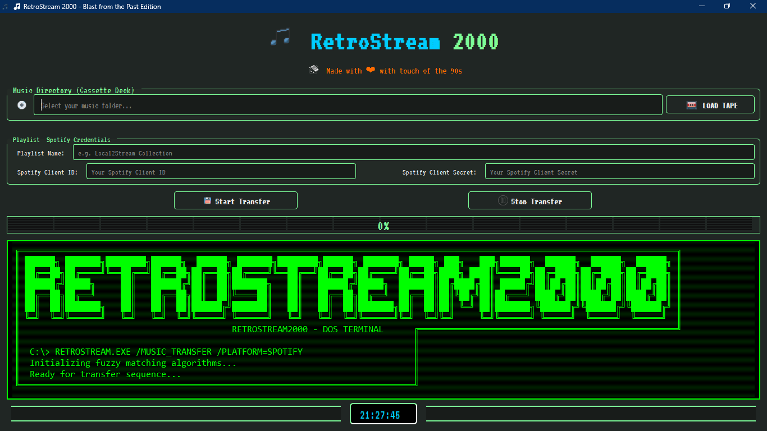Click 'RETROSTREAM2000 - DOS TERMINAL' caption text

pos(308,329)
